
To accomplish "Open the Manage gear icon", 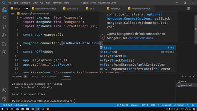I will pos(4,99).
